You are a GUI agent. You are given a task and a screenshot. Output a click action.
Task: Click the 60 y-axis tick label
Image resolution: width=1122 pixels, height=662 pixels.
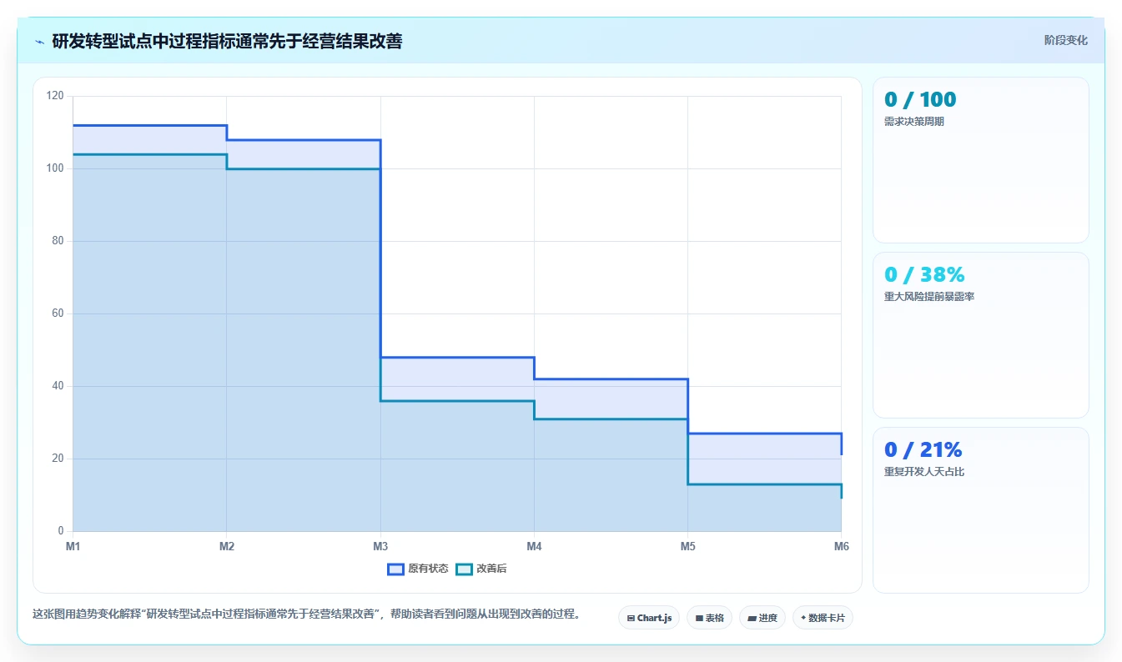(58, 313)
